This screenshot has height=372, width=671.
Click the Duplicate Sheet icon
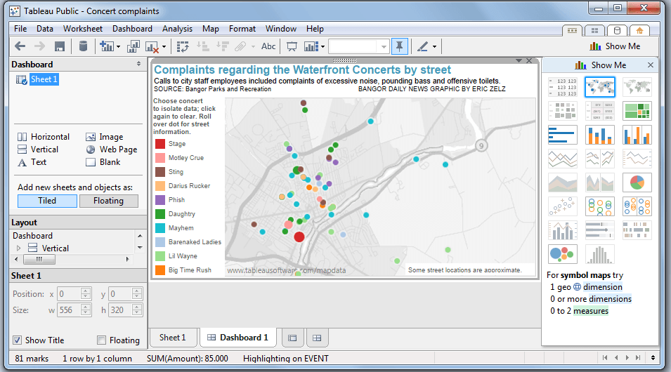133,46
